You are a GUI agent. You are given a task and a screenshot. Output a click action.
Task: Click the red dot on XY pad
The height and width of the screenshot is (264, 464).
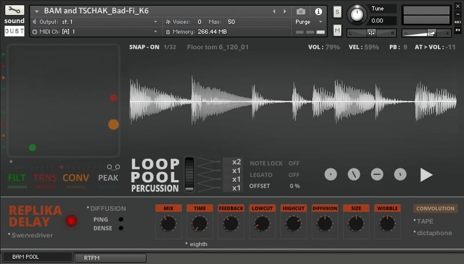(x=114, y=98)
